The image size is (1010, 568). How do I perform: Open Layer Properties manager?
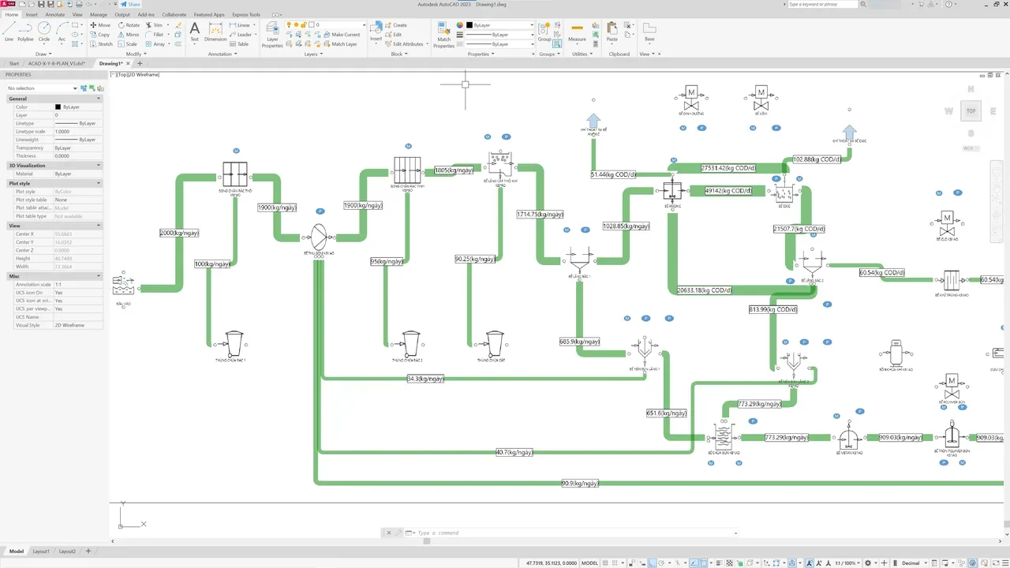click(x=272, y=35)
